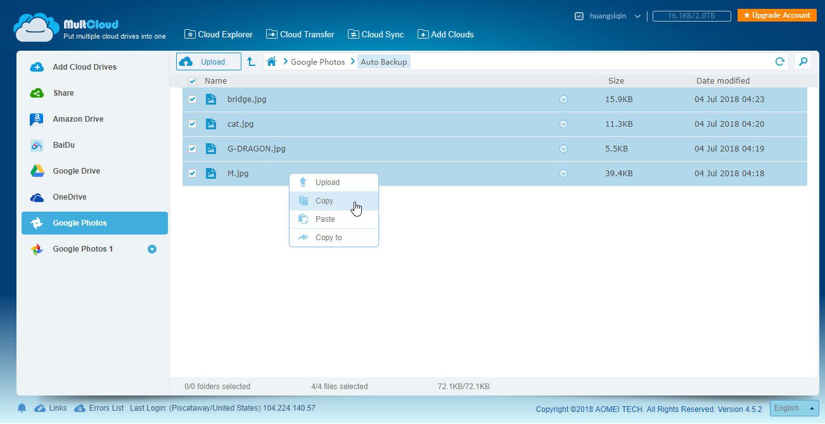Open the English language selector
This screenshot has height=424, width=825.
click(794, 408)
